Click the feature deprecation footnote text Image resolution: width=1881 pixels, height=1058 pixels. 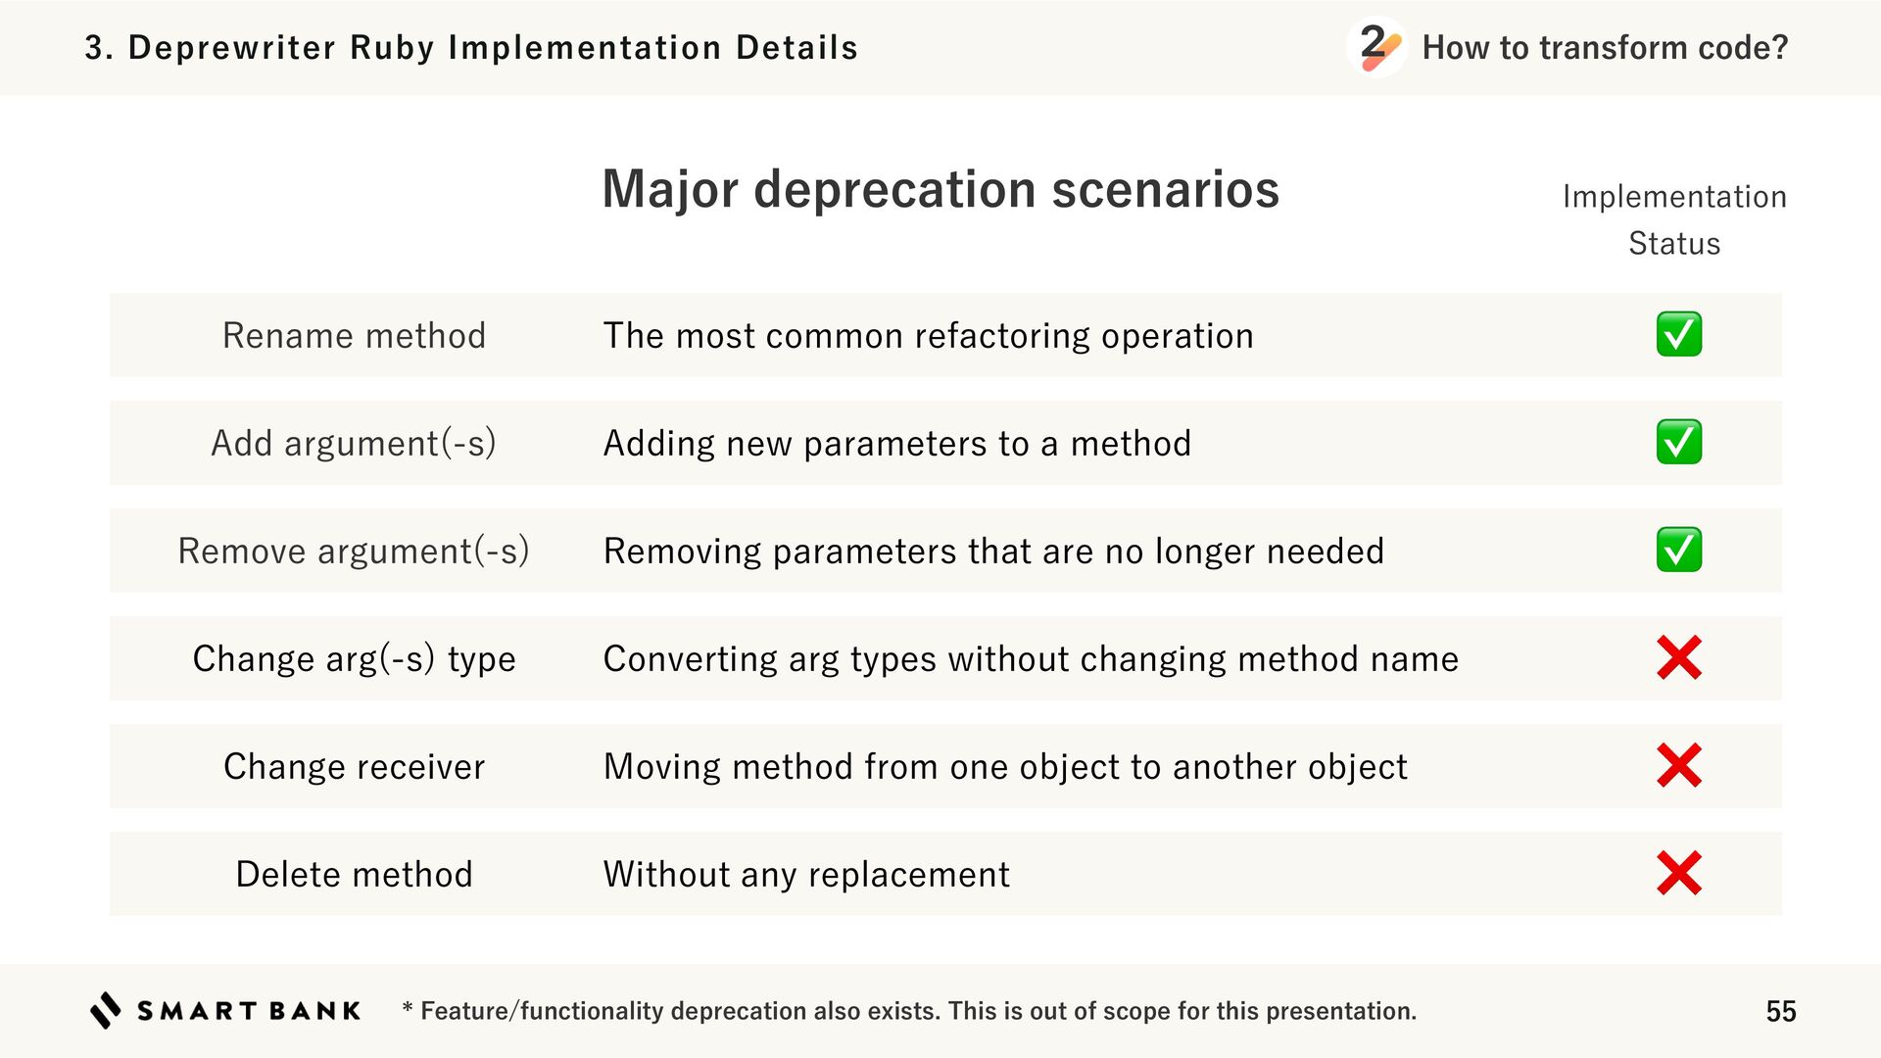point(909,1011)
